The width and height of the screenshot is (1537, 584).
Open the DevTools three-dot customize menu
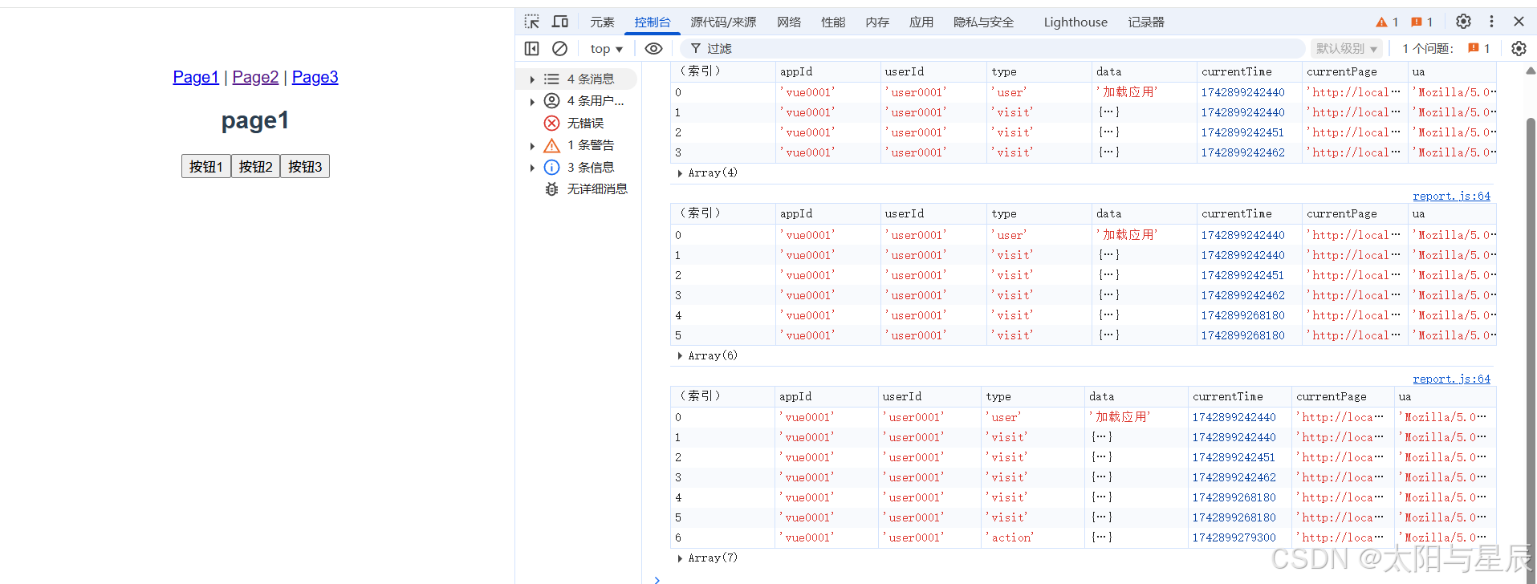(1491, 22)
